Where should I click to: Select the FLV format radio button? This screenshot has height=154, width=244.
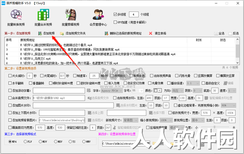click(x=25, y=141)
